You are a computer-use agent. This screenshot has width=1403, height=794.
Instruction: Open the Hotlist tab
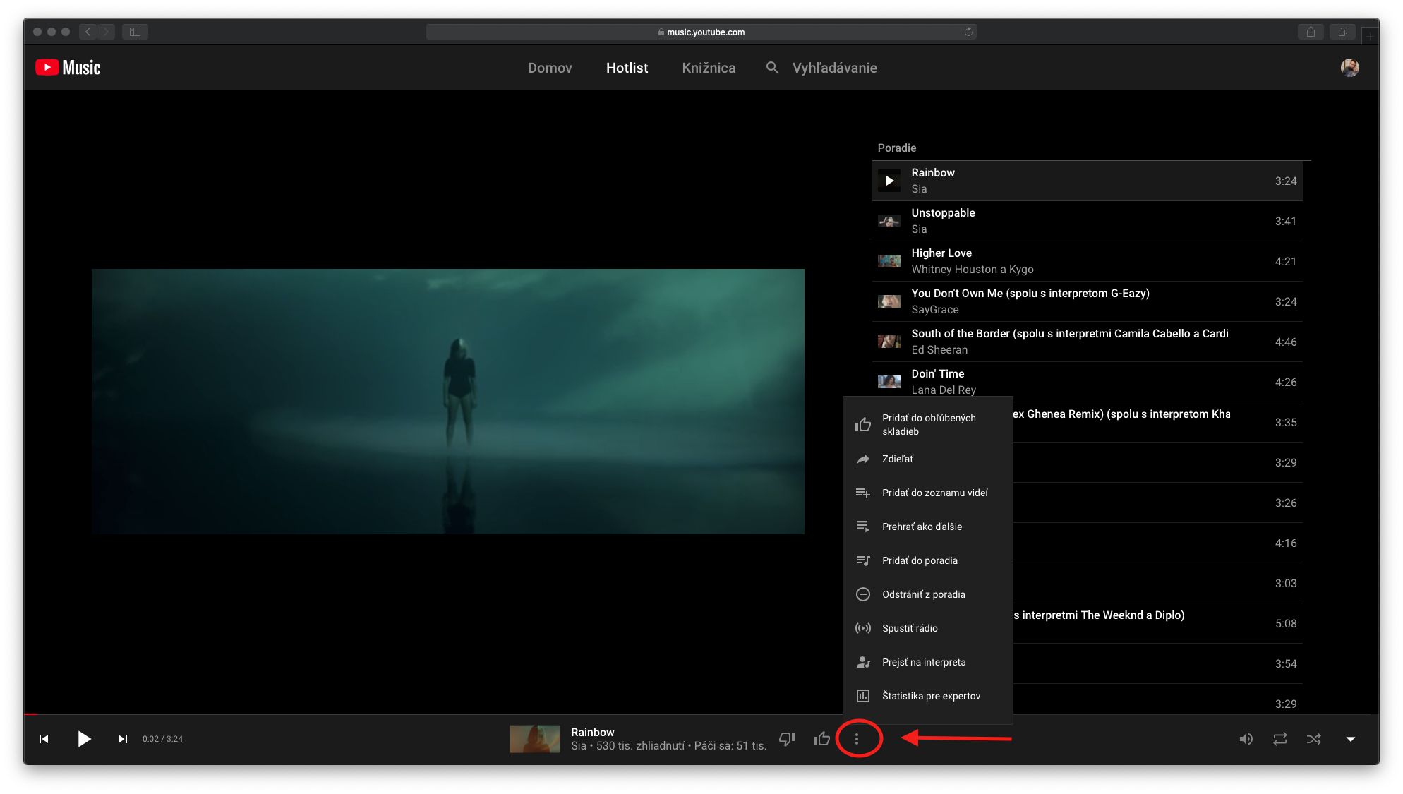[627, 68]
